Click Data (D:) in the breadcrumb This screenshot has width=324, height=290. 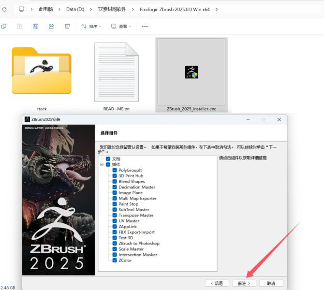point(75,9)
